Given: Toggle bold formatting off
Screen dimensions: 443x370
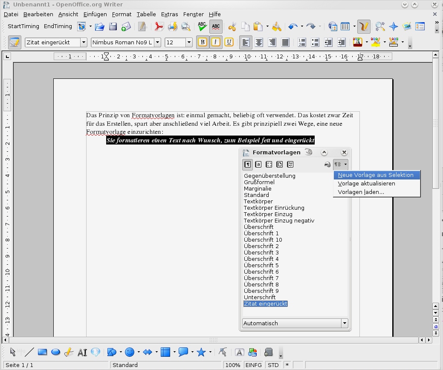Looking at the screenshot, I should [x=203, y=42].
